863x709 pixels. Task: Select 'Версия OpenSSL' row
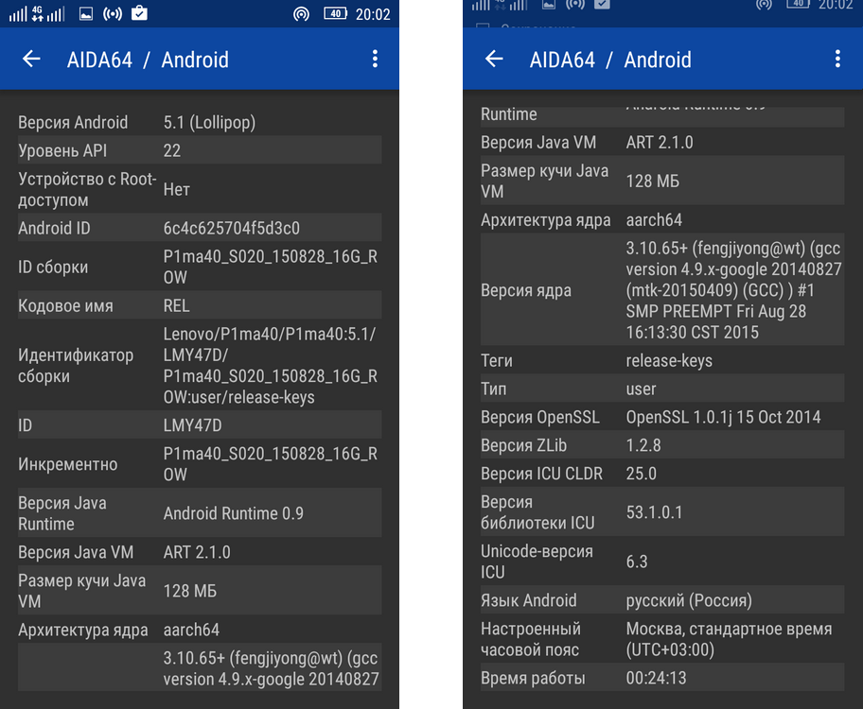[662, 417]
